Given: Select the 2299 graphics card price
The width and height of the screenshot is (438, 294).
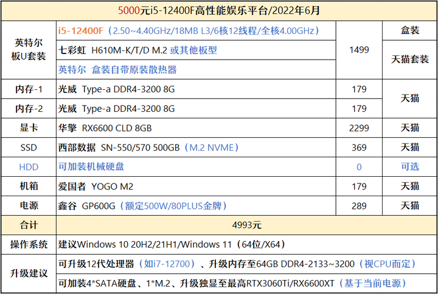Looking at the screenshot, I should (x=359, y=128).
